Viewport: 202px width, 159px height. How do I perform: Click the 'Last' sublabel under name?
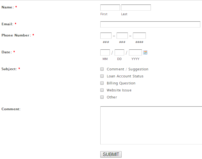click(x=124, y=14)
